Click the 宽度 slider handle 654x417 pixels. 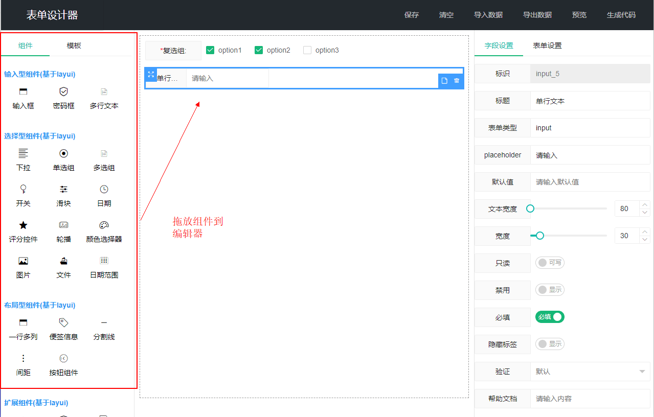[x=539, y=236]
